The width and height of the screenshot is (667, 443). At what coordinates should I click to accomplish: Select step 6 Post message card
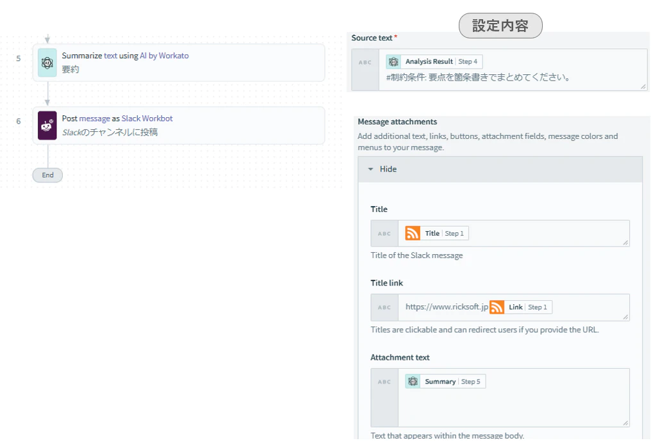179,125
